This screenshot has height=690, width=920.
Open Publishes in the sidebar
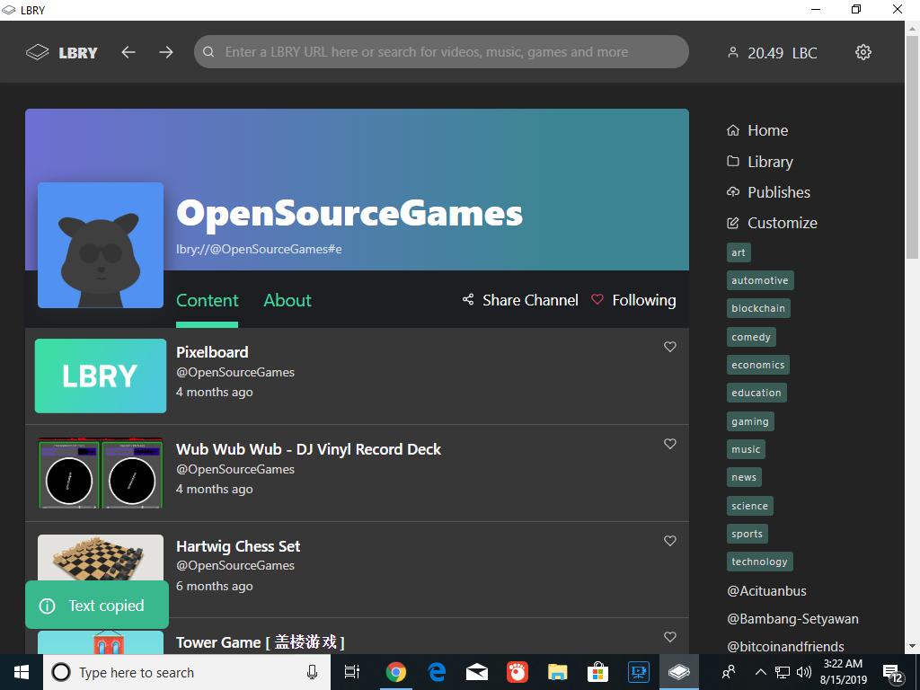[x=769, y=192]
